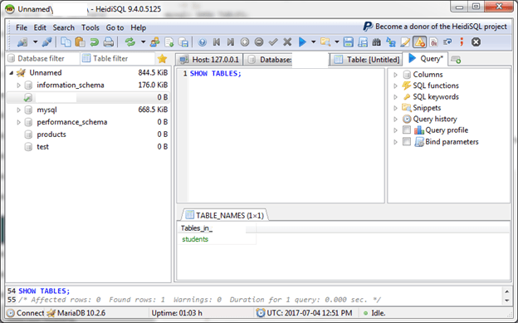Click the blue help question mark icon
This screenshot has height=323, width=518.
[203, 42]
